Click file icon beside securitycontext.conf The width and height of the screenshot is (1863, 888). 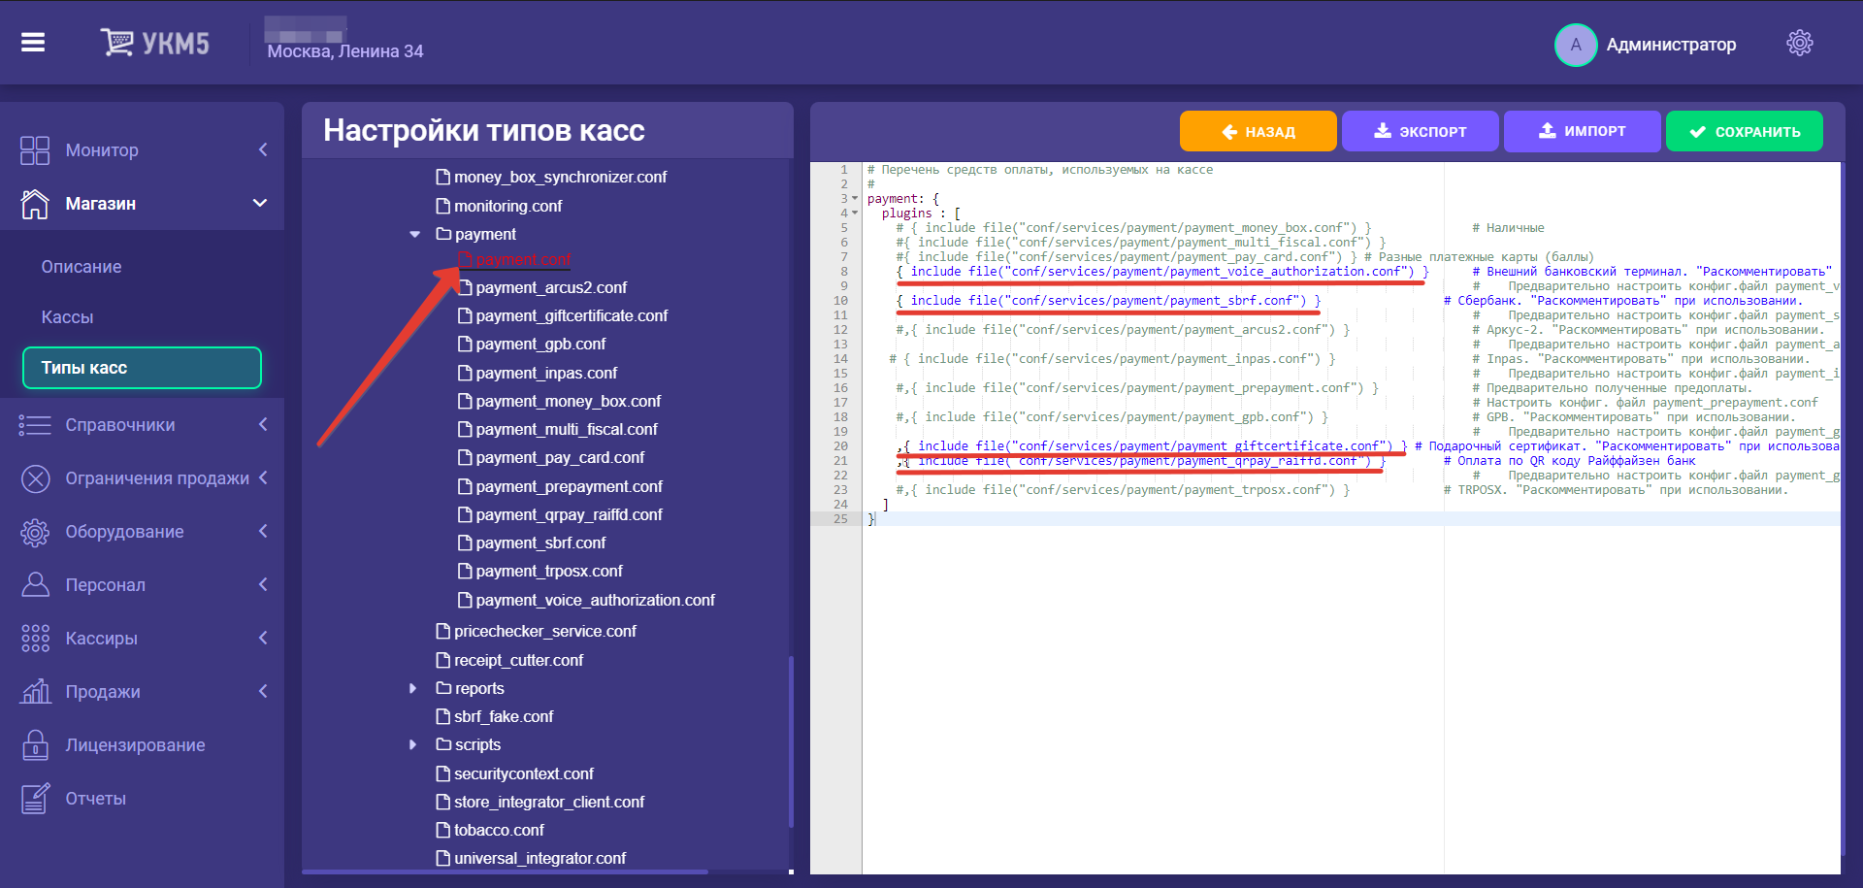coord(443,773)
